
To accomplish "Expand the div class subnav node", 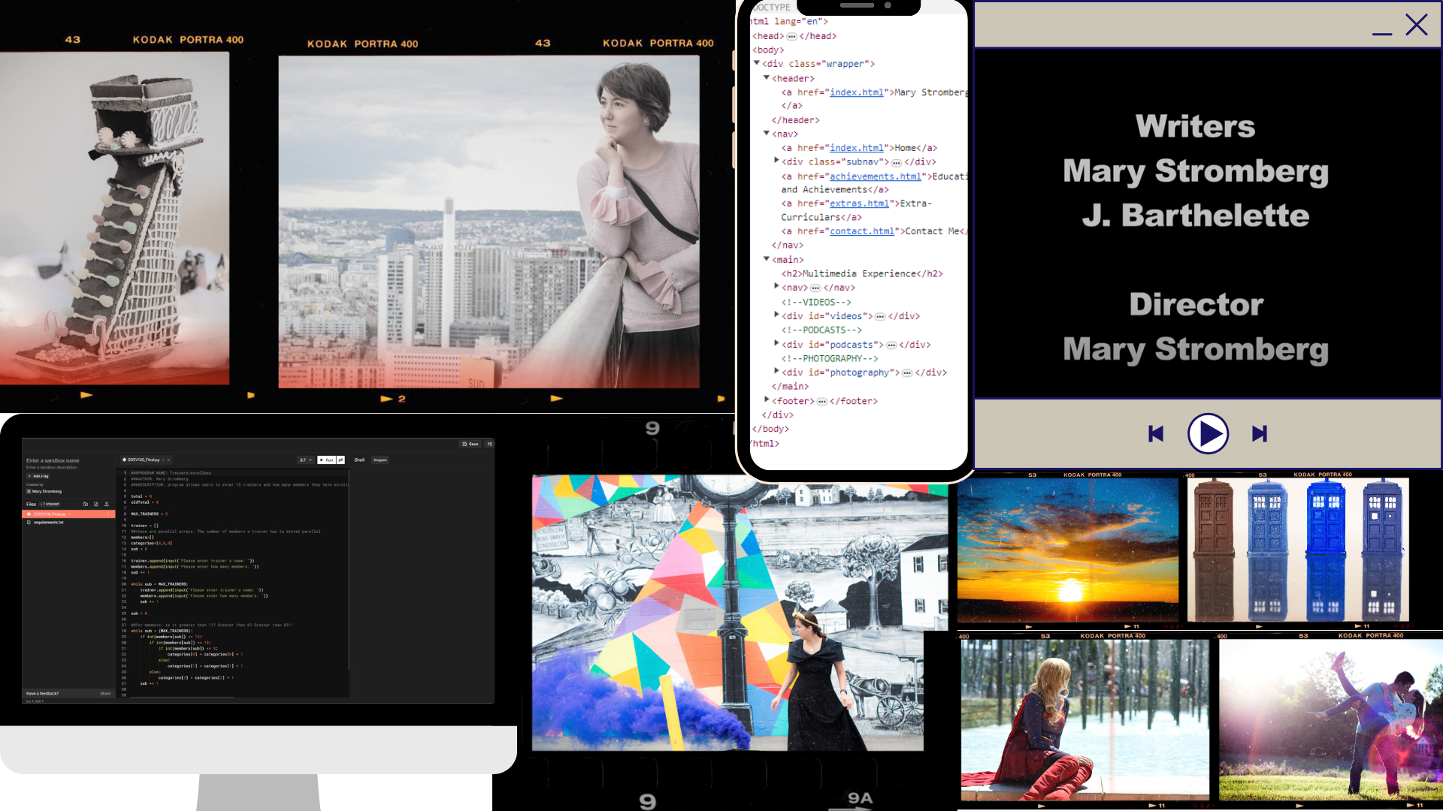I will tap(776, 161).
